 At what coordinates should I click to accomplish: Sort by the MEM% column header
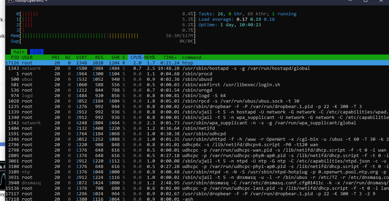pos(150,57)
